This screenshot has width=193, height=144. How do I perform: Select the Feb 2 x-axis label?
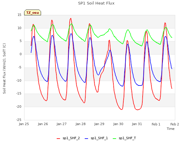pyautogui.click(x=175, y=124)
